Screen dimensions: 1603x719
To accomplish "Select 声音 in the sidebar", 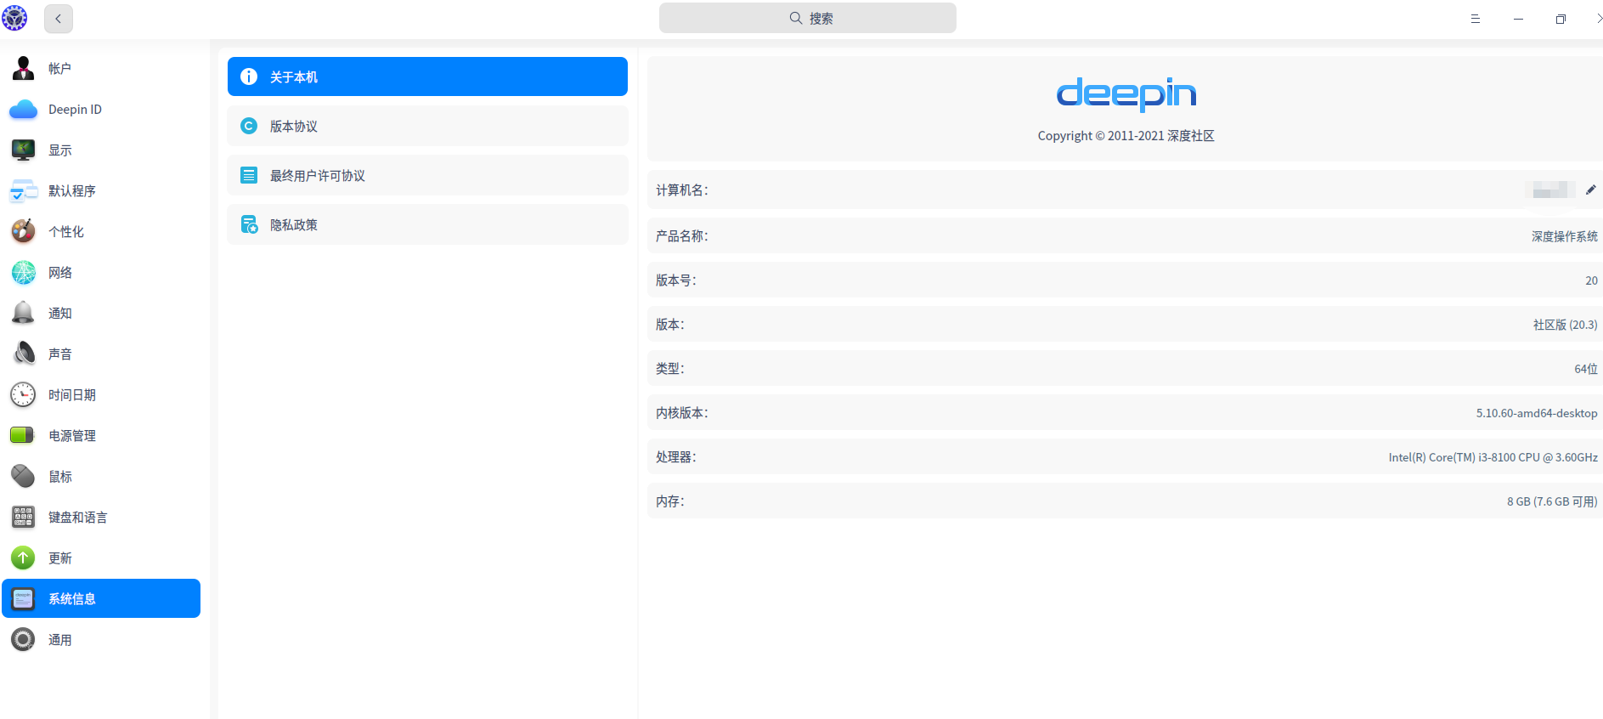I will [x=101, y=354].
